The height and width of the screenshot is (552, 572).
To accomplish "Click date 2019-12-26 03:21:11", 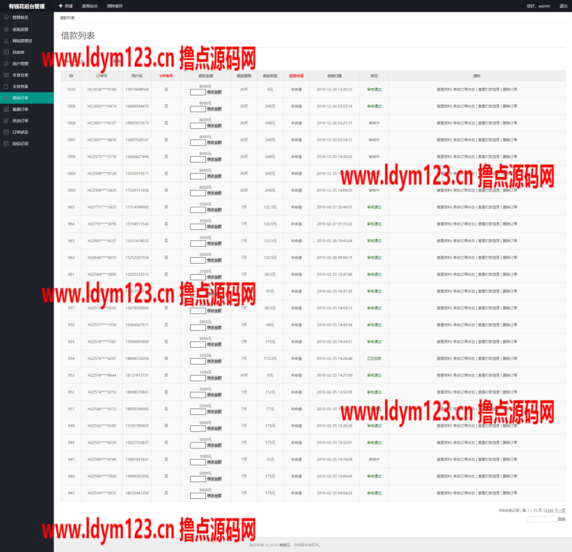I will coord(334,123).
